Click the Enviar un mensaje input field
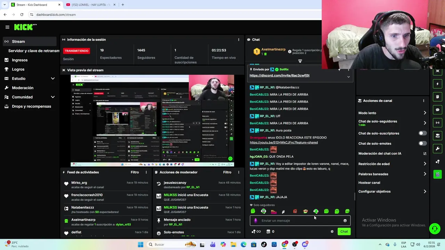 (300, 220)
